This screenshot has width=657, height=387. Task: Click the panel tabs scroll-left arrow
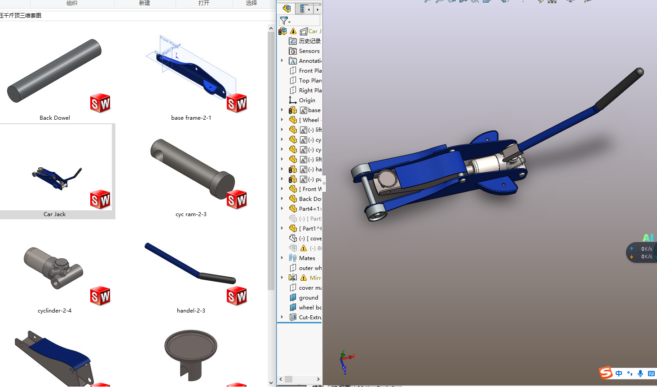(x=309, y=9)
